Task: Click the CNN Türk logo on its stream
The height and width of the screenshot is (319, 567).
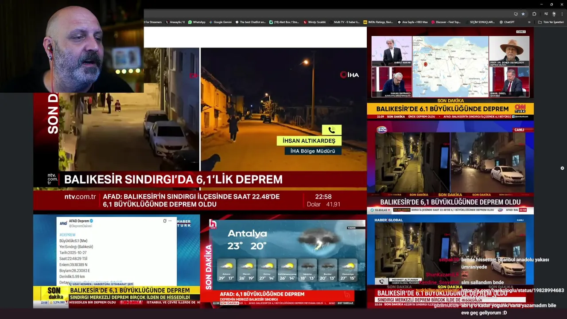Action: click(520, 109)
